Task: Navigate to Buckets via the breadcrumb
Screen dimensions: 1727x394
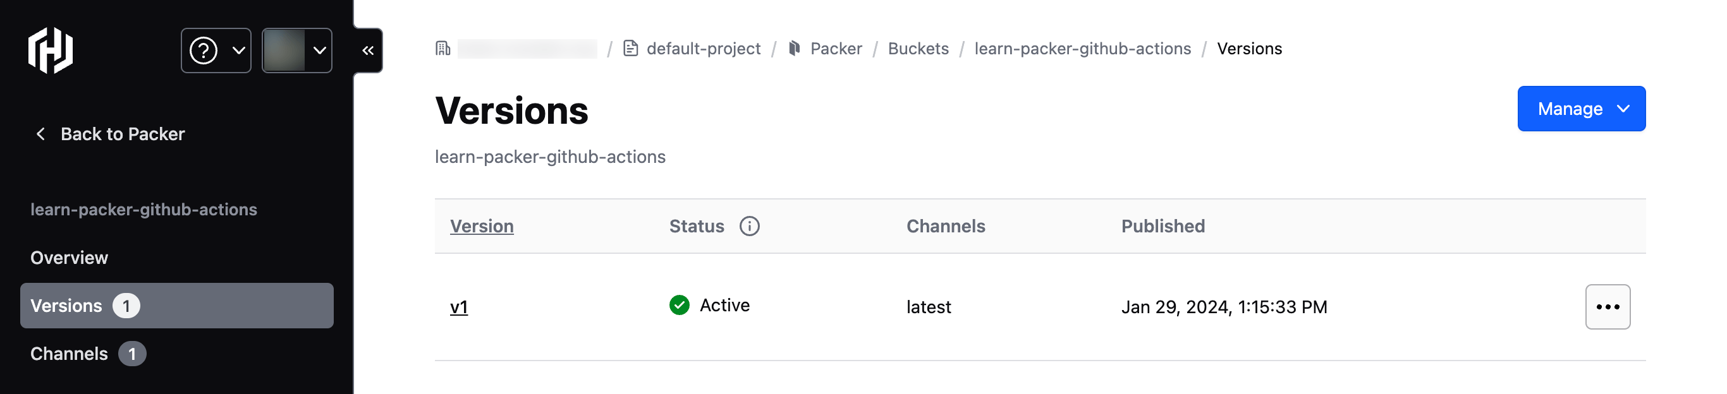Action: click(918, 48)
